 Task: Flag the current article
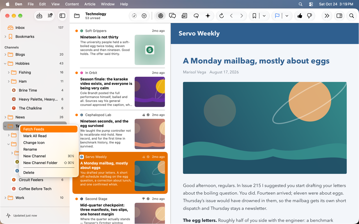click(277, 16)
